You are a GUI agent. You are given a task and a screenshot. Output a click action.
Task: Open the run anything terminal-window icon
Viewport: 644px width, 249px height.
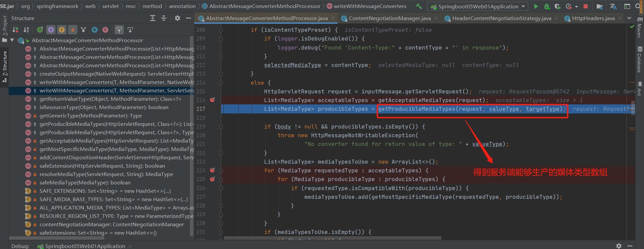627,6
